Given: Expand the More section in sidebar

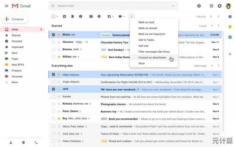Looking at the screenshot, I should tap(14, 82).
